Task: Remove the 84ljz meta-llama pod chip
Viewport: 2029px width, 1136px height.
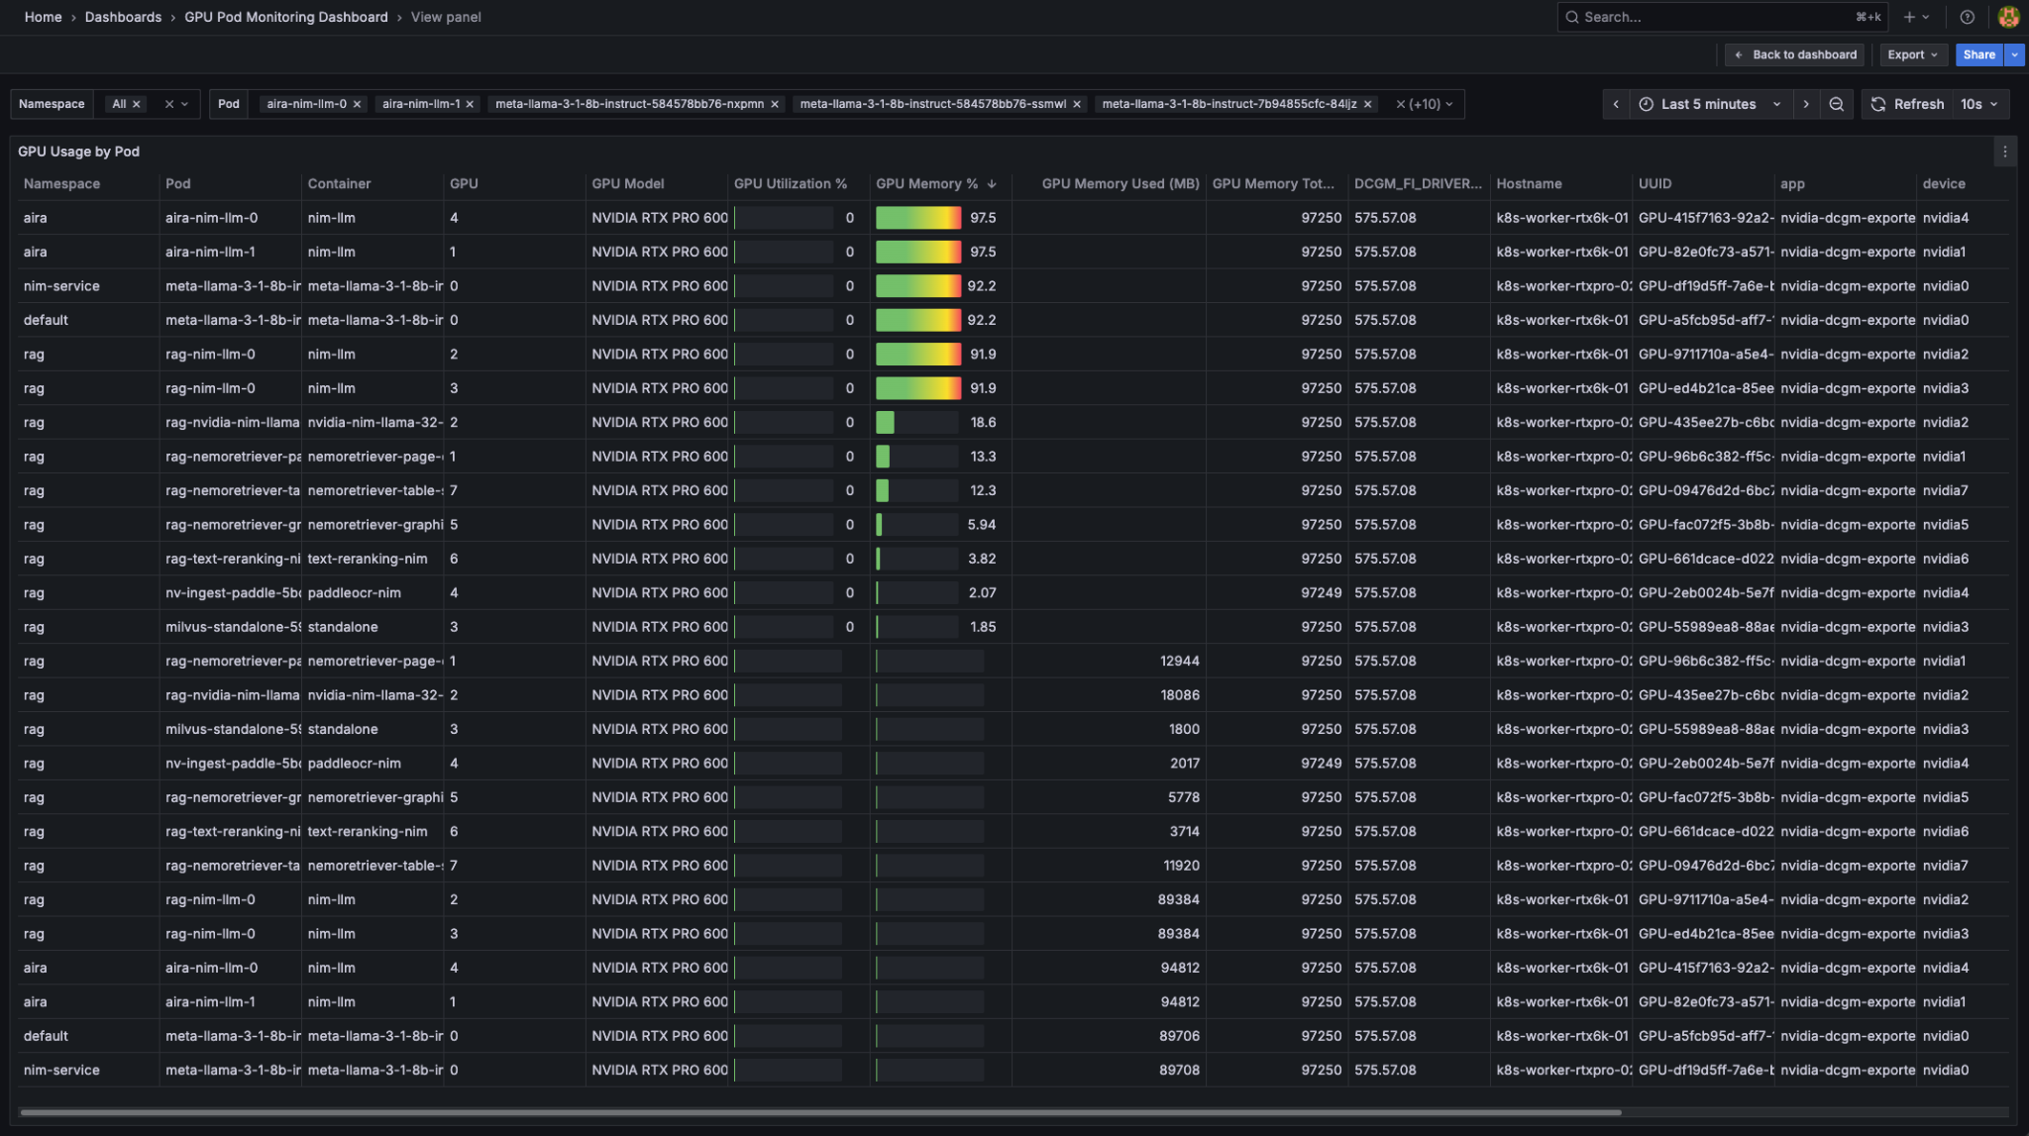Action: tap(1368, 104)
